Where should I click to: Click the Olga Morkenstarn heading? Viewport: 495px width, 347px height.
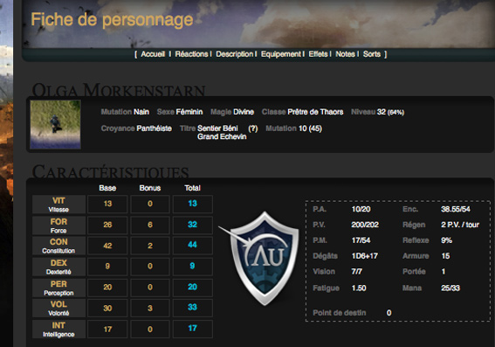(x=119, y=90)
